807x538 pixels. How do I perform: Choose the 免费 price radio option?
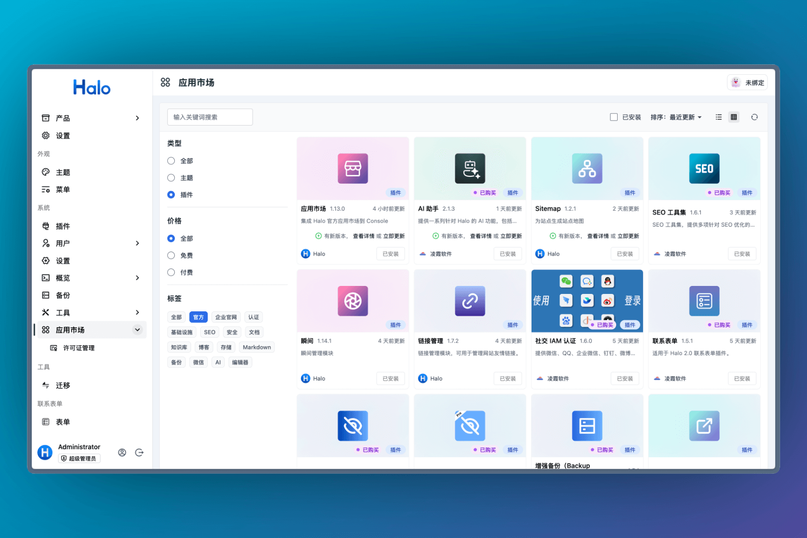click(x=171, y=256)
